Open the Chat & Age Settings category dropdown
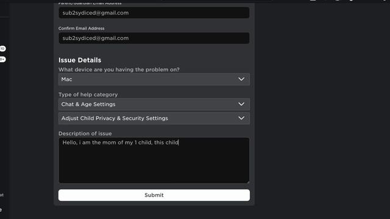The height and width of the screenshot is (219, 390). point(154,104)
